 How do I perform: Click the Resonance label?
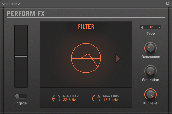151,57
